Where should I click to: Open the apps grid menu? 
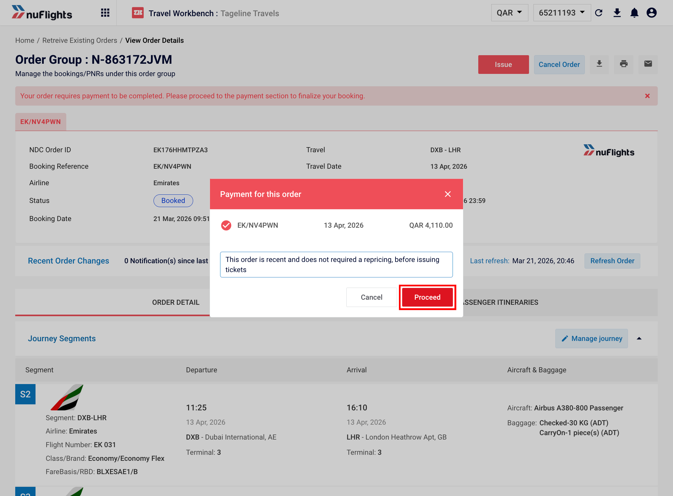(x=105, y=13)
